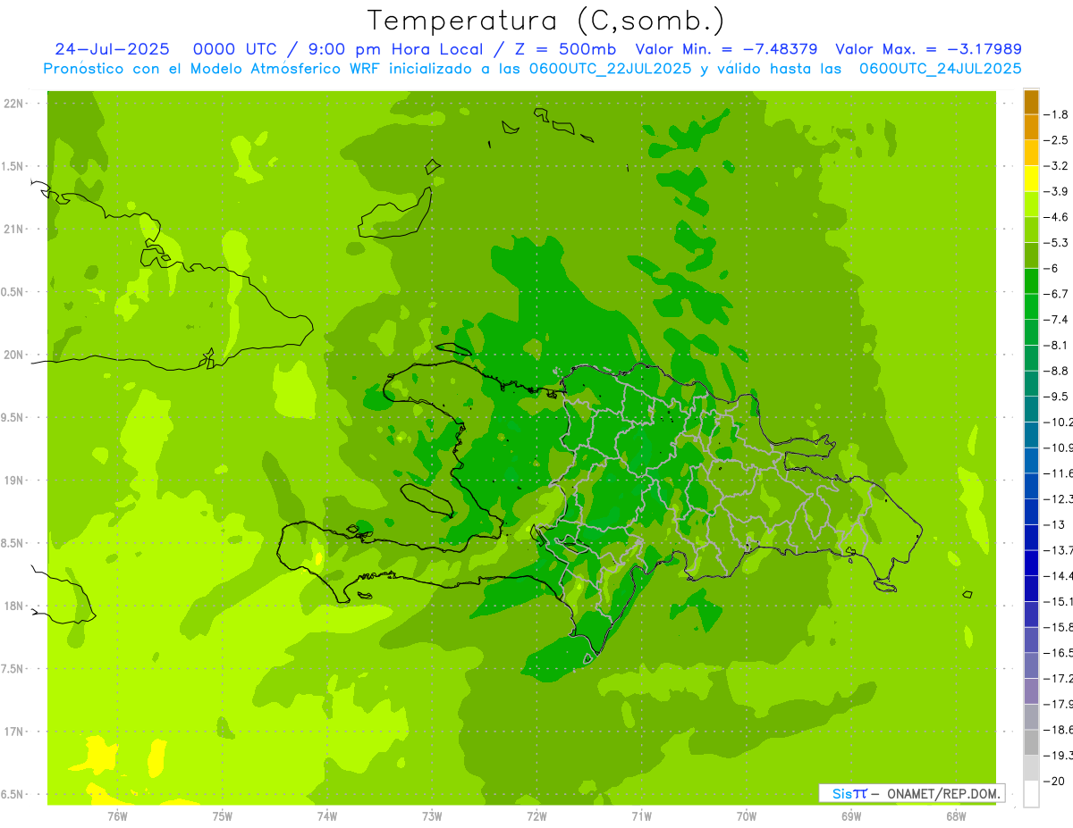Viewport: 1073px width, 828px height.
Task: Click the 17N latitude axis label
Action: pos(14,732)
